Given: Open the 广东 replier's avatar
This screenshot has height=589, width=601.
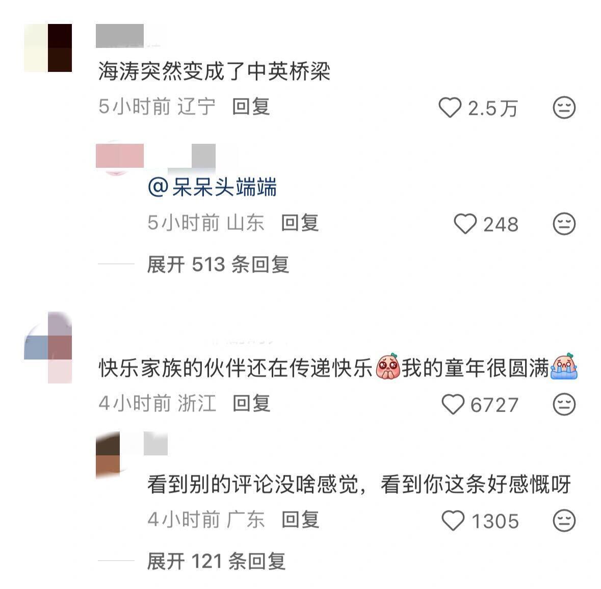Looking at the screenshot, I should pyautogui.click(x=108, y=455).
